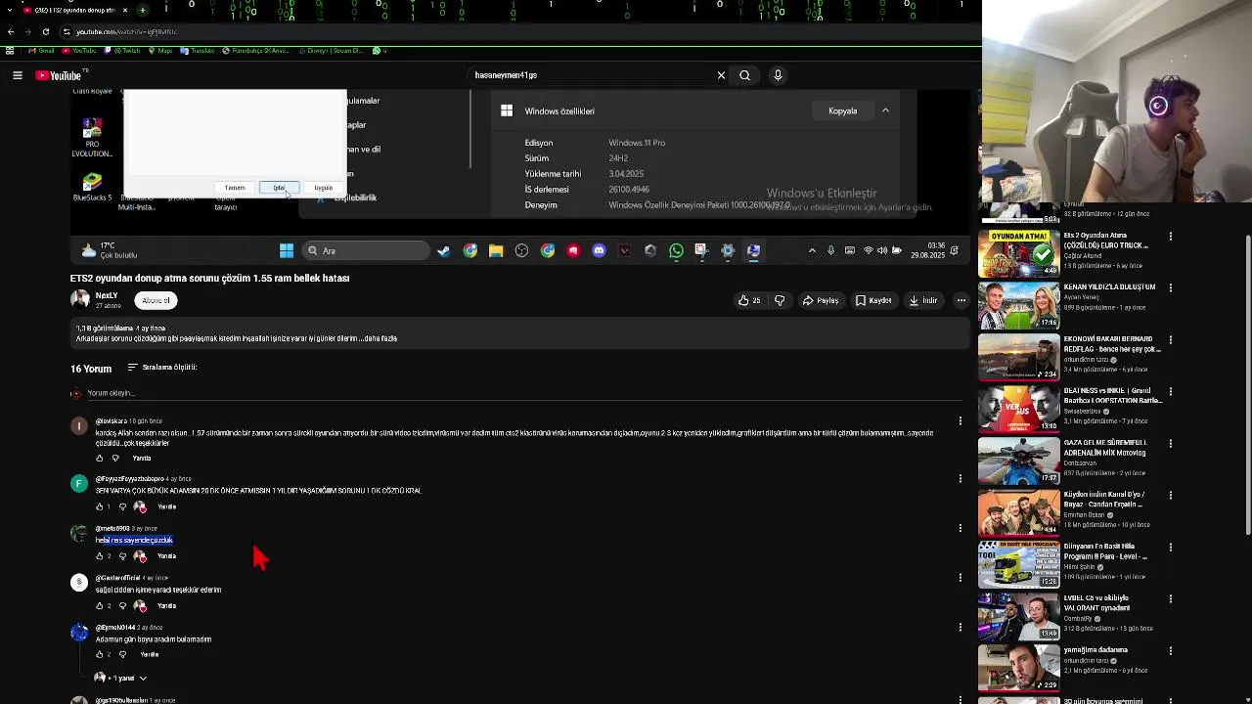Open the NexLY channel avatar
1252x704 pixels.
click(x=80, y=299)
